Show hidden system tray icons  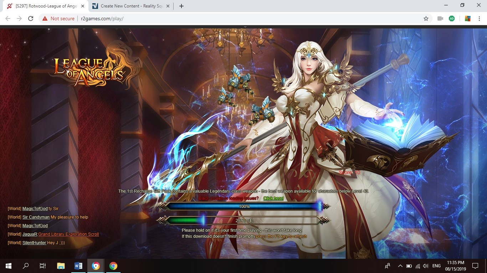400,266
